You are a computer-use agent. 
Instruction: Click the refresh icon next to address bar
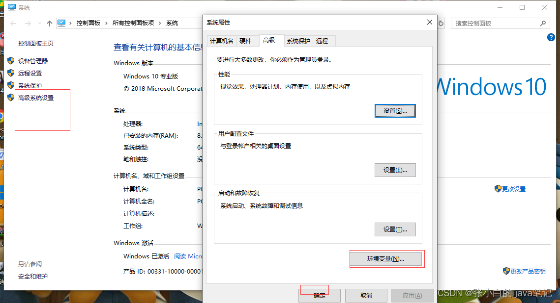[441, 23]
